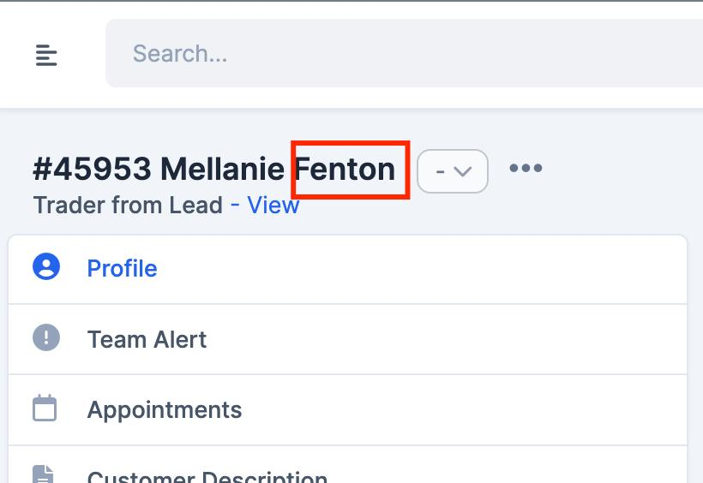703x483 pixels.
Task: Click the Customer Description document icon
Action: [x=45, y=474]
